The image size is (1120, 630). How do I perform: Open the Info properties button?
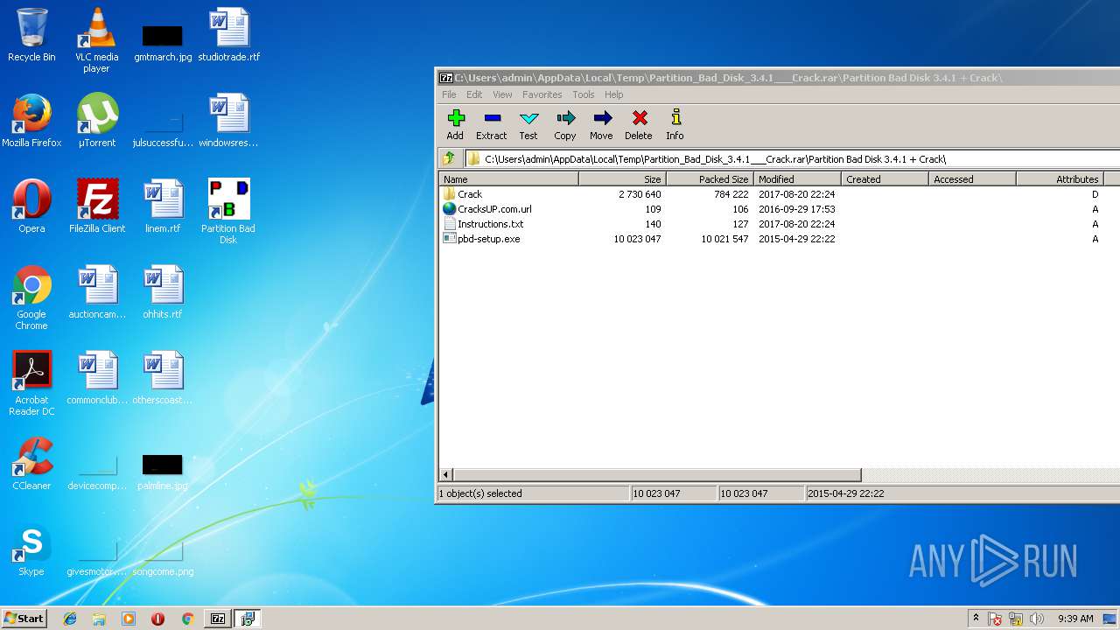pos(675,124)
